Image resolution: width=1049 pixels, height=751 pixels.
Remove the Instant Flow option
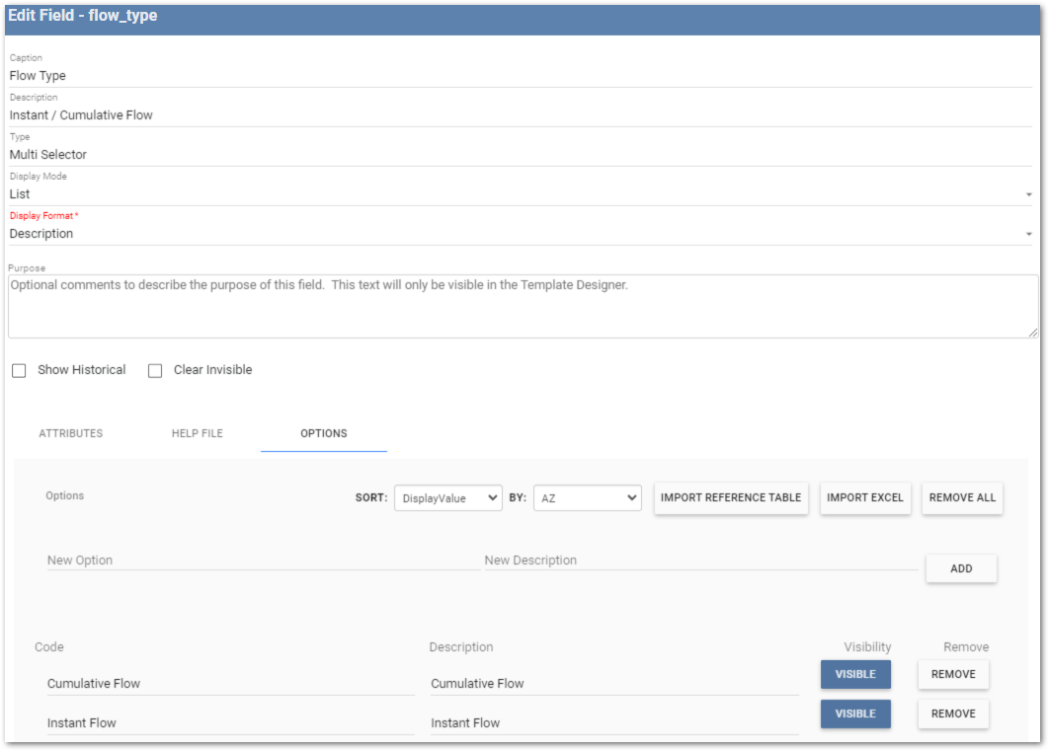click(x=953, y=713)
